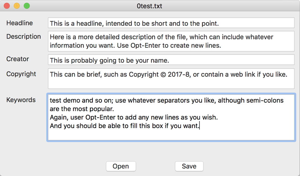The width and height of the screenshot is (300, 176).
Task: Click the Keywords label
Action: pyautogui.click(x=21, y=100)
